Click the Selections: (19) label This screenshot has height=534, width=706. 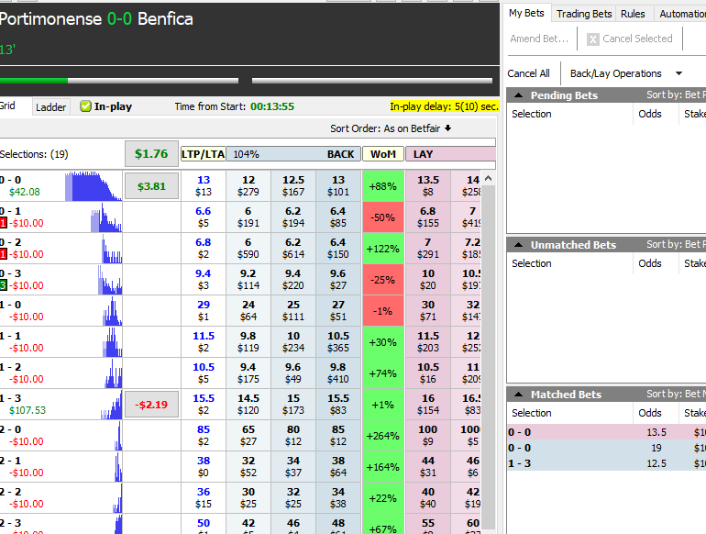(34, 154)
